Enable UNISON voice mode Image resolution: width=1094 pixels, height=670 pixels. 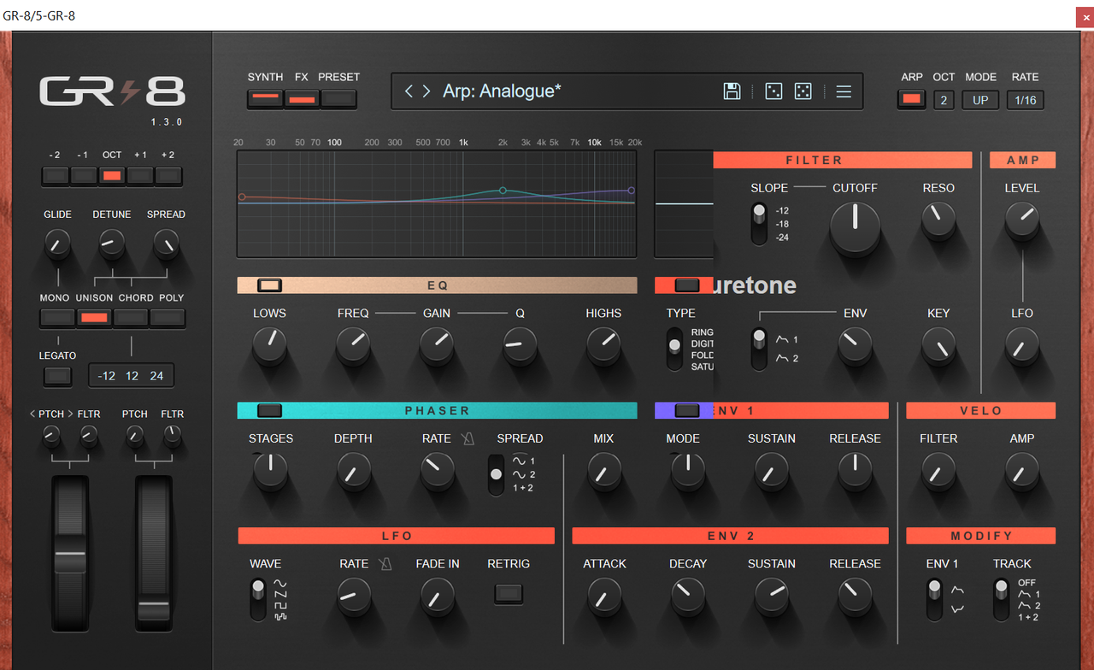pyautogui.click(x=94, y=318)
